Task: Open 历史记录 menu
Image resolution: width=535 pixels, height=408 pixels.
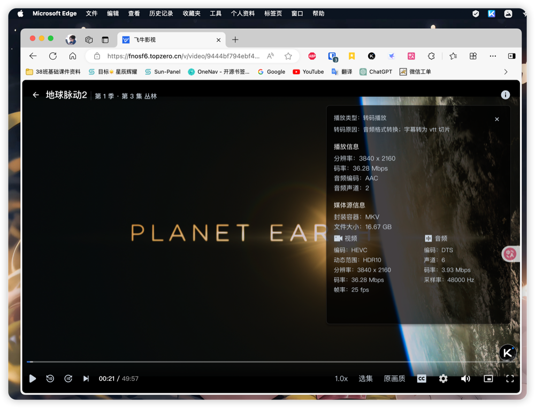Action: 161,14
